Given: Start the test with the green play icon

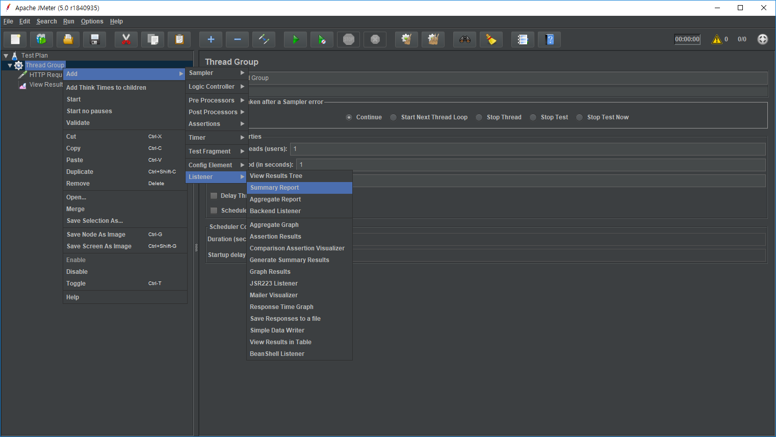Looking at the screenshot, I should [x=296, y=39].
